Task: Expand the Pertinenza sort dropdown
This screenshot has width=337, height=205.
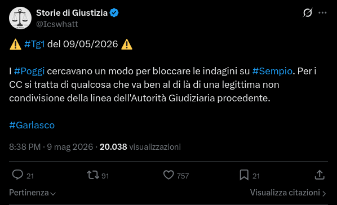Action: coord(33,193)
